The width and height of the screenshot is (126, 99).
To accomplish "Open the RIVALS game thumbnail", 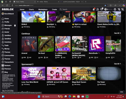I will coord(33,17).
